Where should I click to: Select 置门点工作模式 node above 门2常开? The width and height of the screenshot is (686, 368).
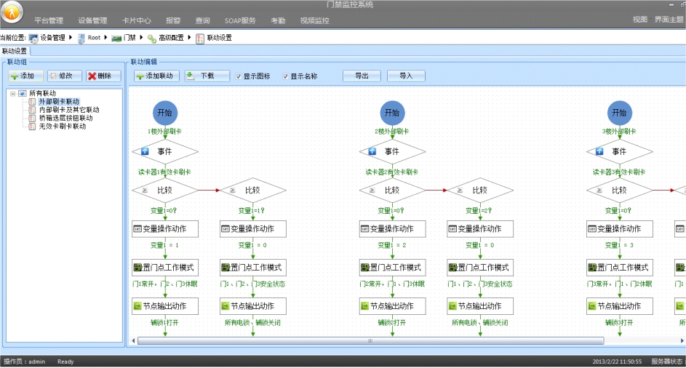pyautogui.click(x=392, y=268)
